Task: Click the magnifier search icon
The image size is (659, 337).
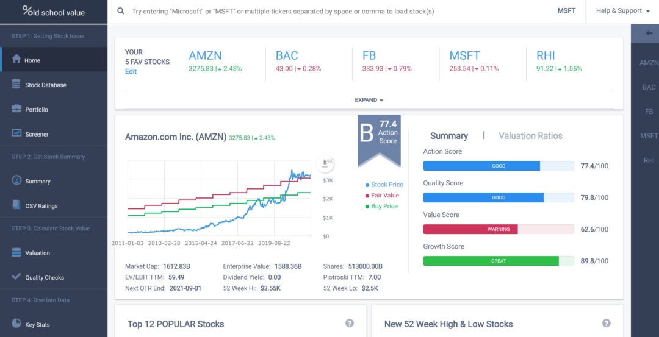Action: 121,11
